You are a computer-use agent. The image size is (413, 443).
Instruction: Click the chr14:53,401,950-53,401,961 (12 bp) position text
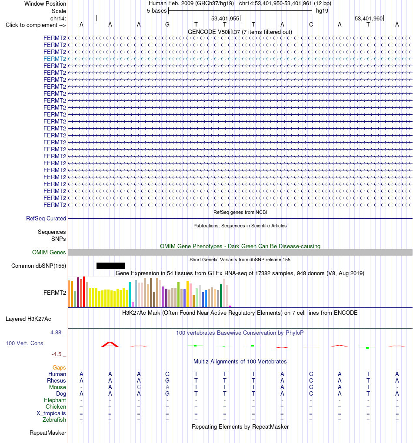pyautogui.click(x=285, y=3)
